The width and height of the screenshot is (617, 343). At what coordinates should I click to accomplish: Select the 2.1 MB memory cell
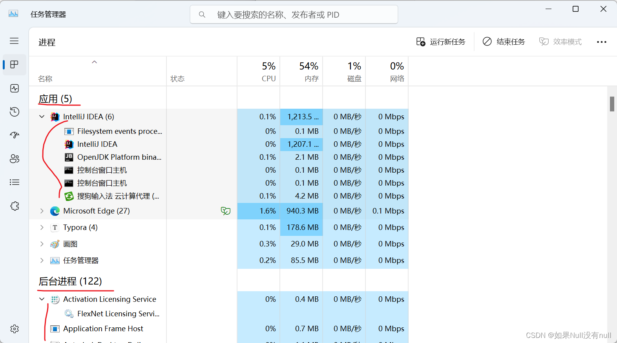point(301,157)
